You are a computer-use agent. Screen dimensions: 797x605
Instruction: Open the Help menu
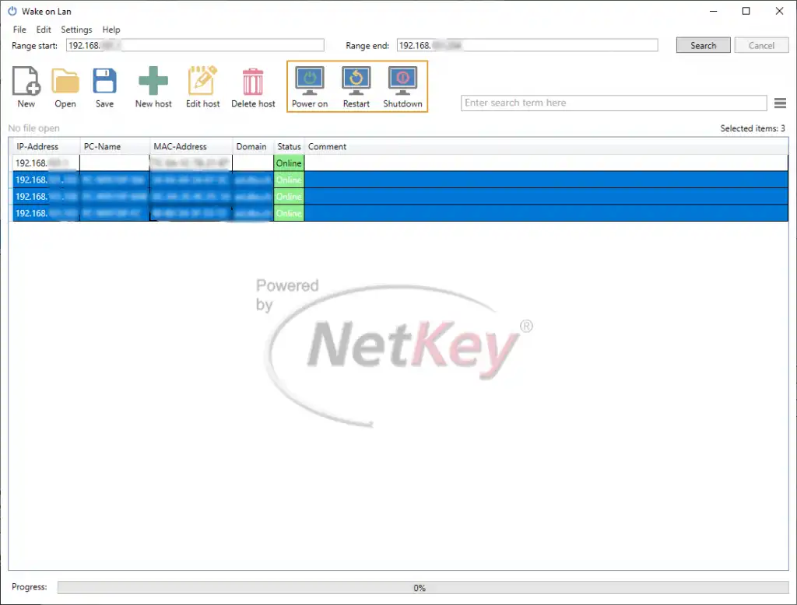pyautogui.click(x=111, y=30)
